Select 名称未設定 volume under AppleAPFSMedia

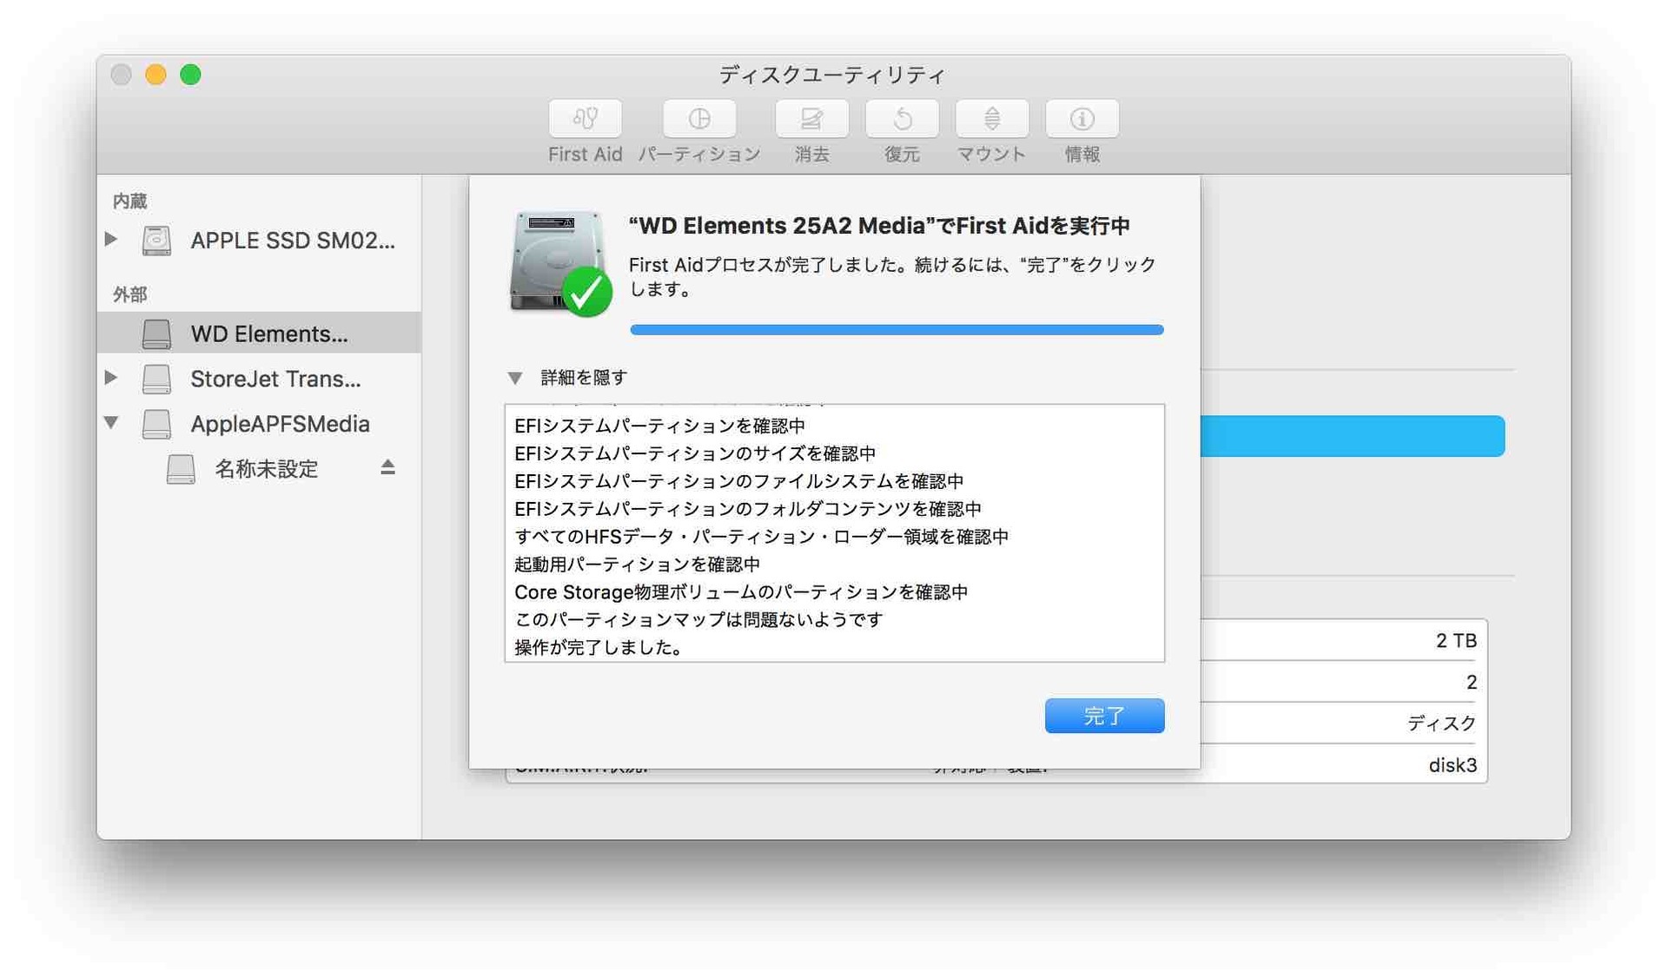coord(261,469)
